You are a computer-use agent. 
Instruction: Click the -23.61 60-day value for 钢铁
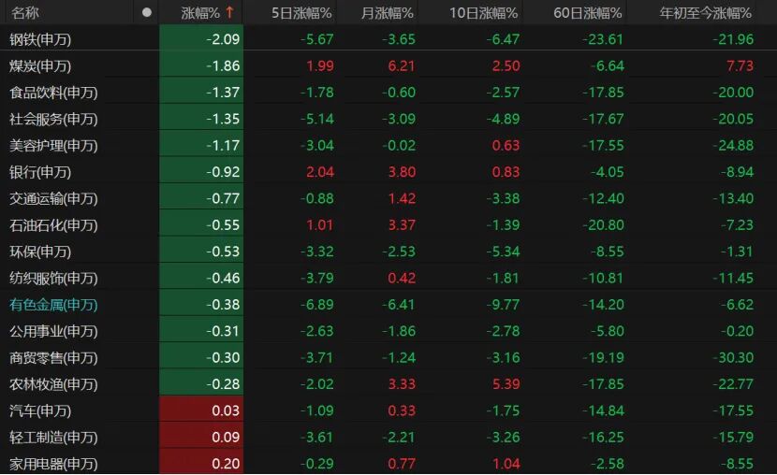(603, 39)
